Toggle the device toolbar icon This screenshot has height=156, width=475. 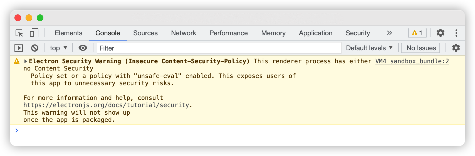point(34,33)
